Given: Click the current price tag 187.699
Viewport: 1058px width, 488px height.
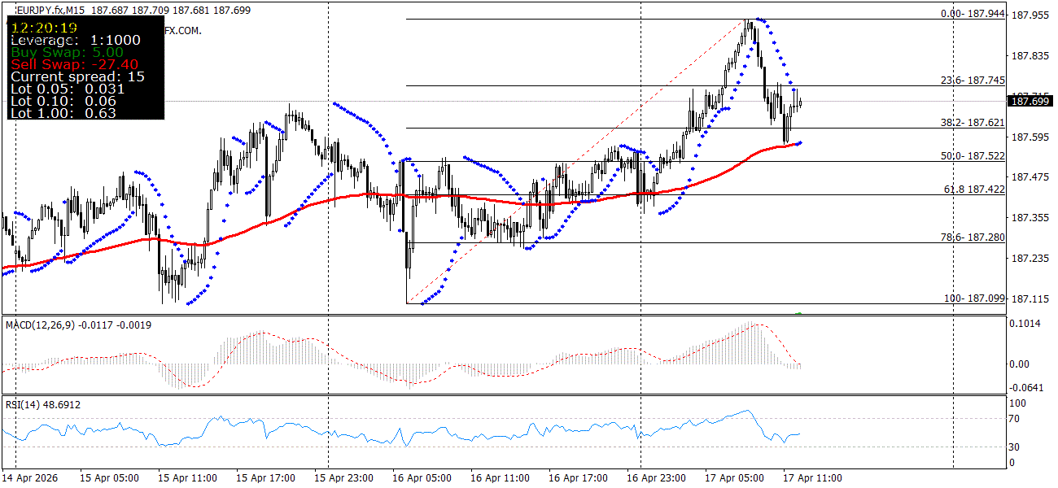Looking at the screenshot, I should click(x=1030, y=101).
